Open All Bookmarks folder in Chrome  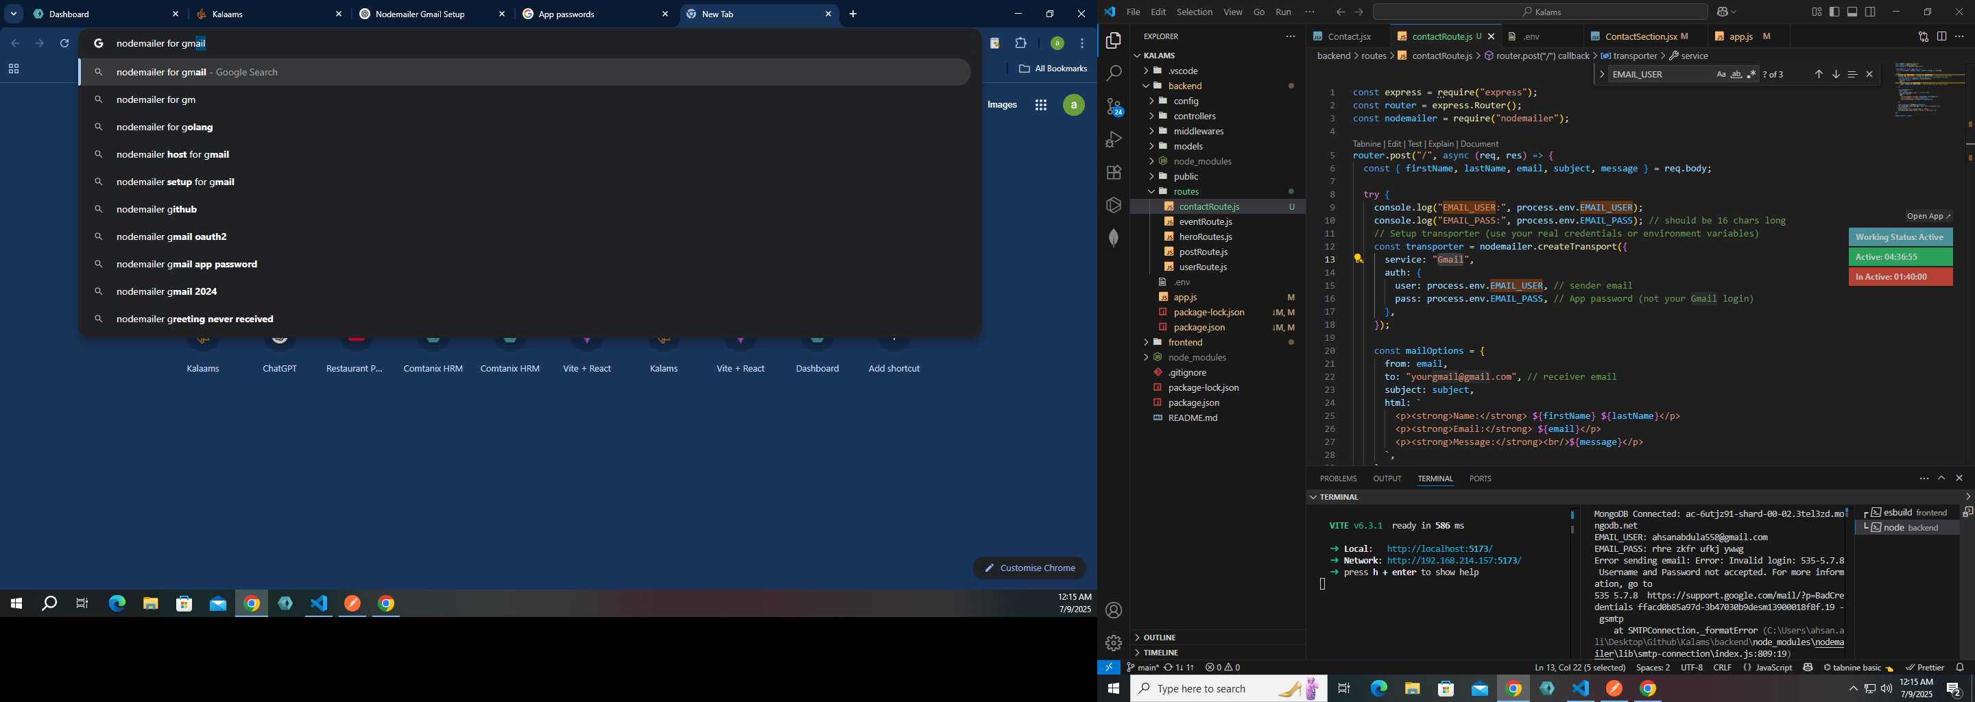click(x=1053, y=69)
